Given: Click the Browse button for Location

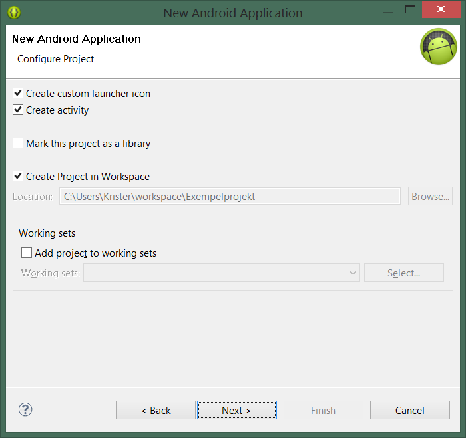Looking at the screenshot, I should coord(430,196).
